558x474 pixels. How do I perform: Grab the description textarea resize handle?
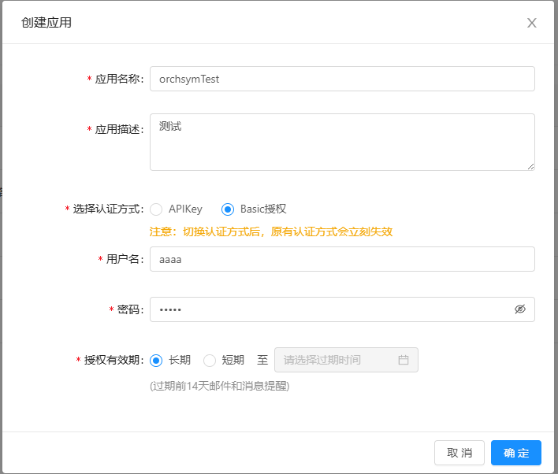point(530,166)
